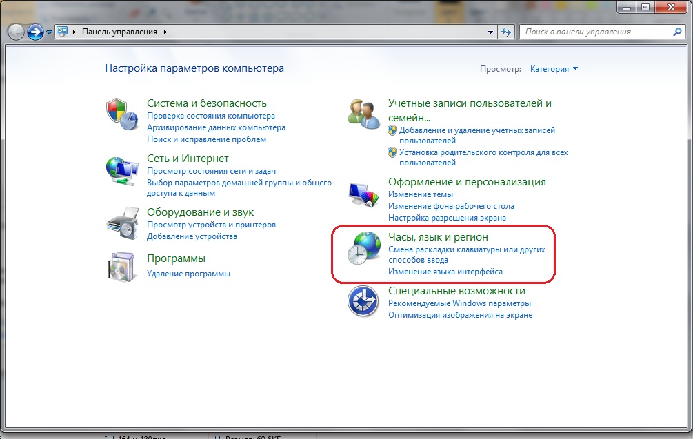Viewport: 693px width, 439px height.
Task: Open the Программы category heading
Action: (176, 258)
